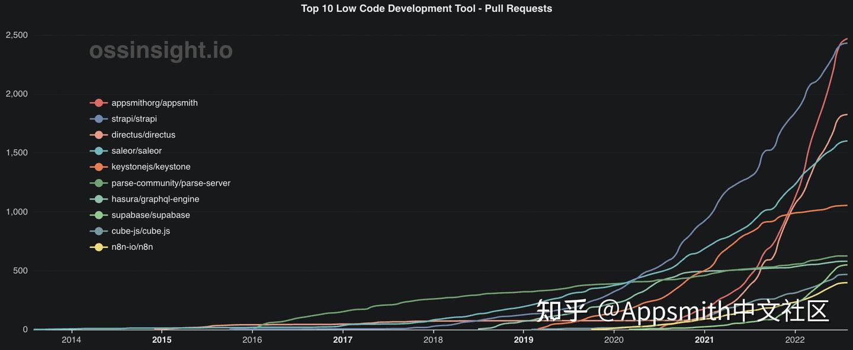Click the yellow n8n-io/n8n legend dot
This screenshot has height=350, width=853.
pos(98,246)
